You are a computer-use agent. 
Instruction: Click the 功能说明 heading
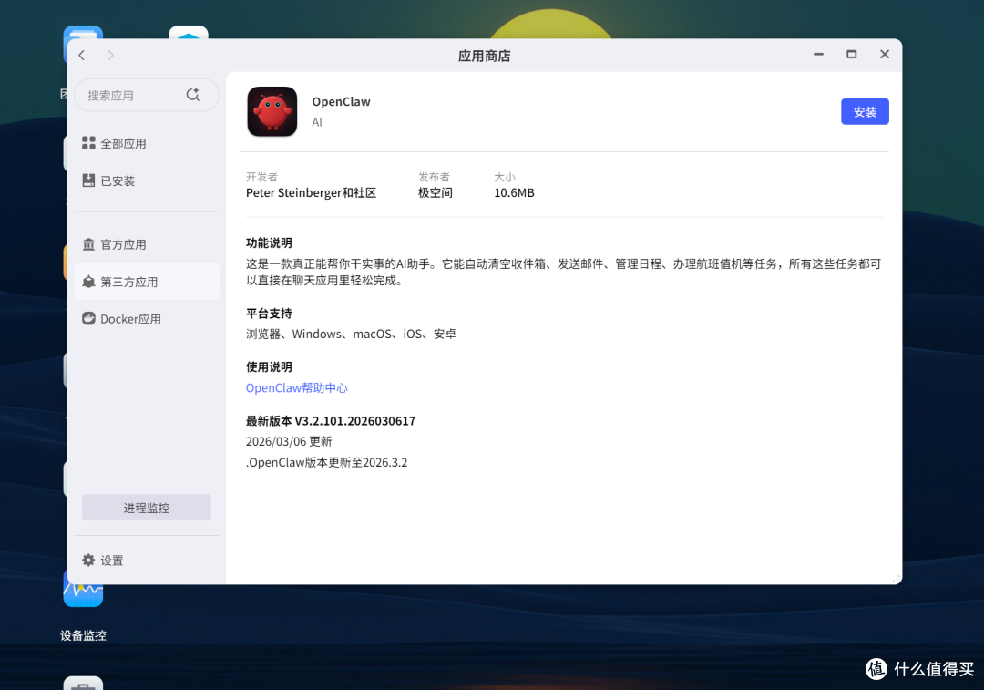269,243
